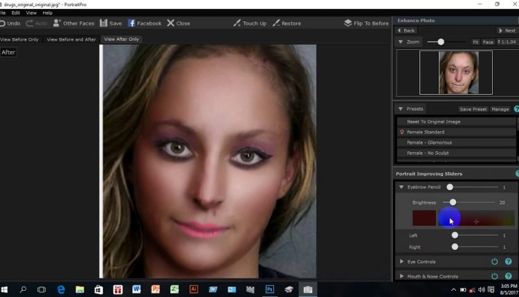This screenshot has height=297, width=519.
Task: Select the Female - No Sculpt preset
Action: click(457, 153)
